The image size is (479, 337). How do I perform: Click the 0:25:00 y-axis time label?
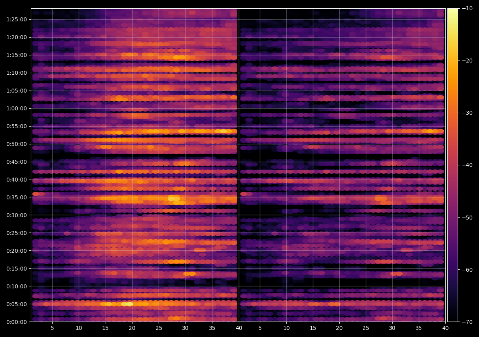coord(17,233)
